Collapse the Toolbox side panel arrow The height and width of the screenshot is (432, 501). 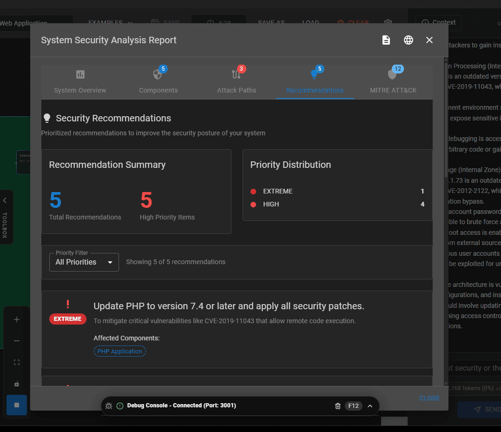point(5,200)
